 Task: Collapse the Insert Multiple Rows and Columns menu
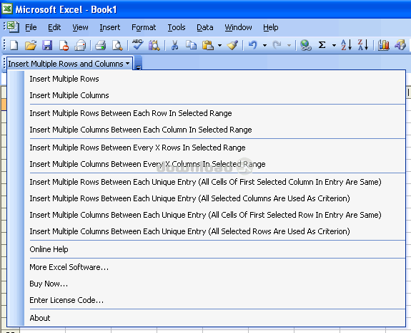(x=69, y=64)
